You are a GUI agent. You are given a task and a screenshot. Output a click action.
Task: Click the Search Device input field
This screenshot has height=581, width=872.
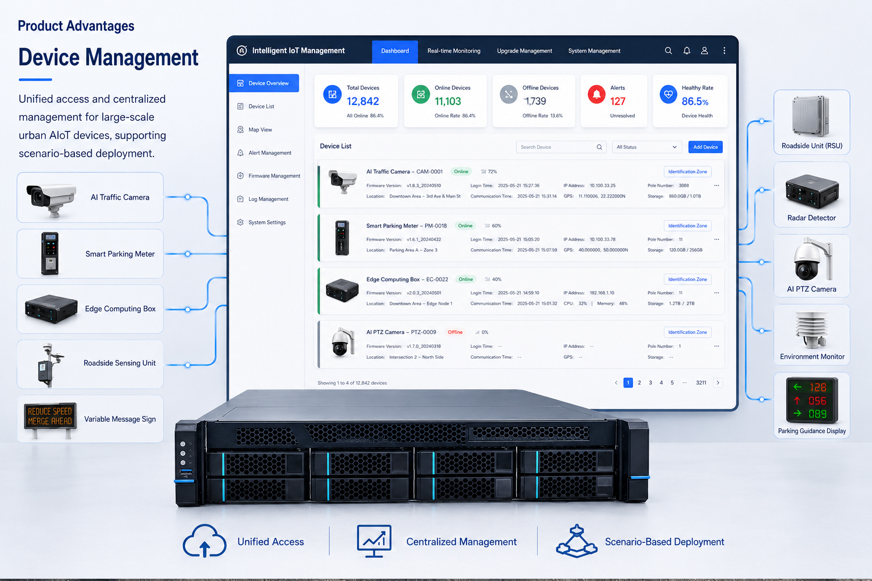[561, 147]
